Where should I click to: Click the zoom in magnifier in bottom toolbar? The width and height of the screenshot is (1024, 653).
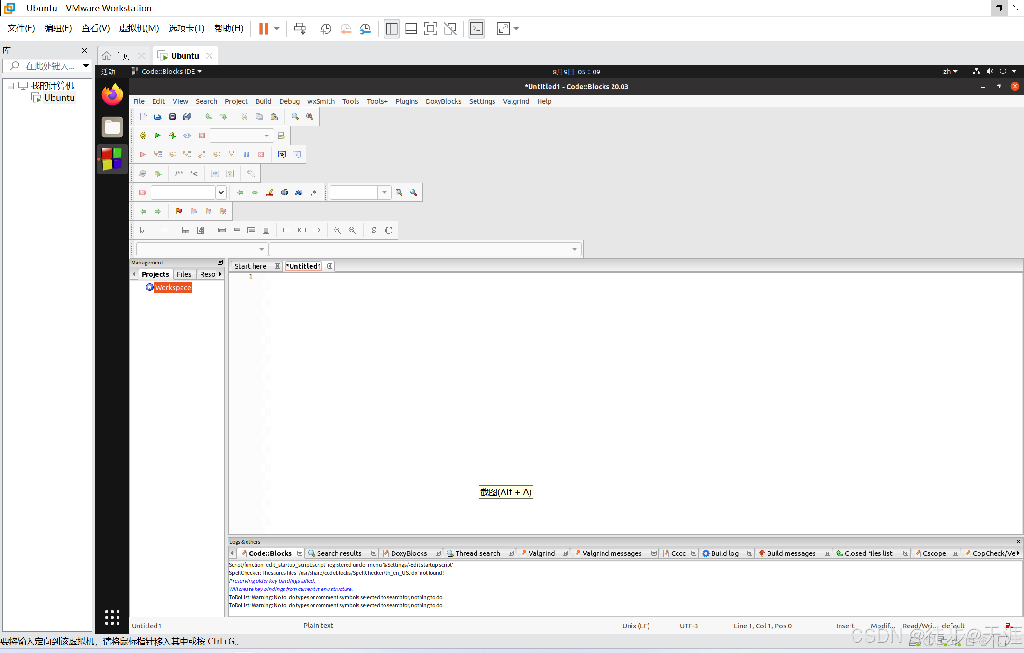click(338, 230)
